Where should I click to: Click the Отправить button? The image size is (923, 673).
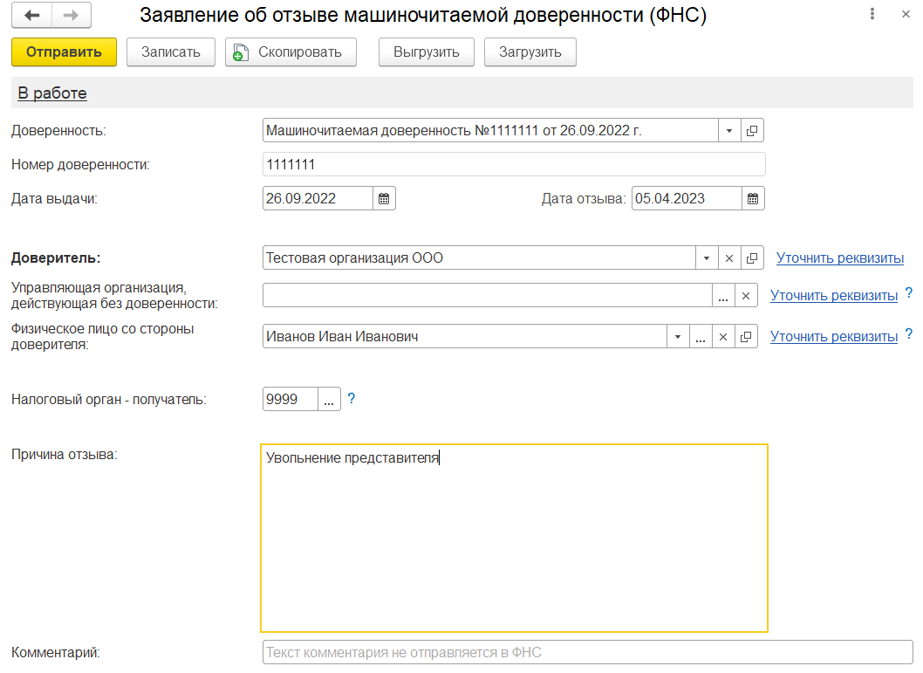coord(65,52)
